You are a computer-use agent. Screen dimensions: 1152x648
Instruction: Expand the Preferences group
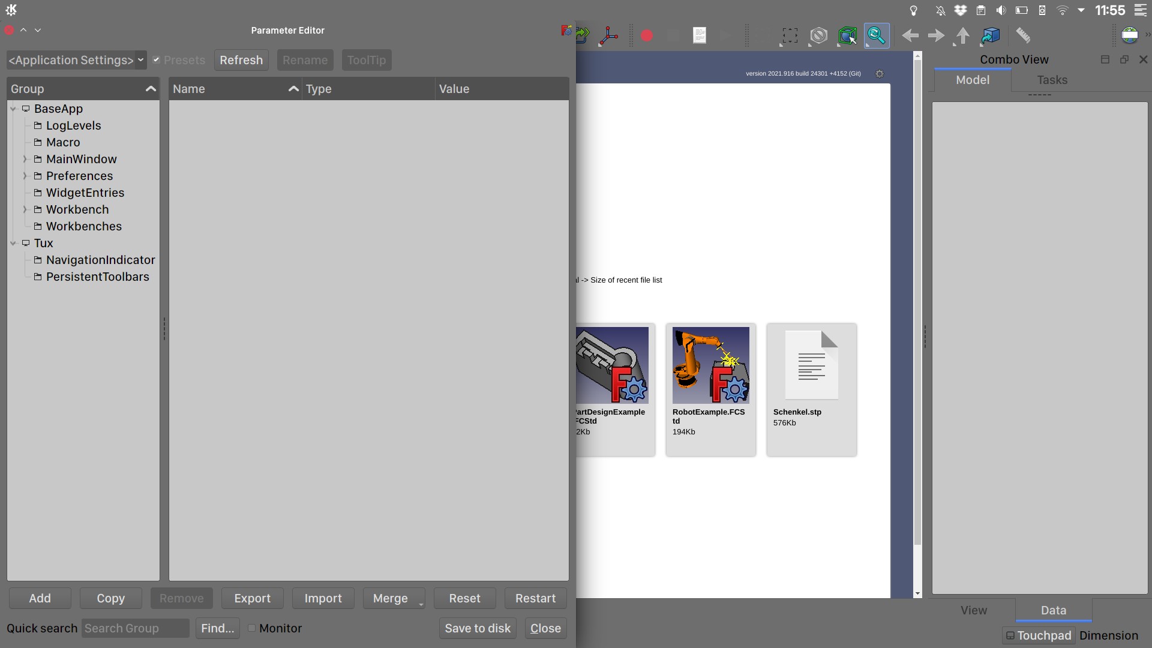[x=25, y=176]
